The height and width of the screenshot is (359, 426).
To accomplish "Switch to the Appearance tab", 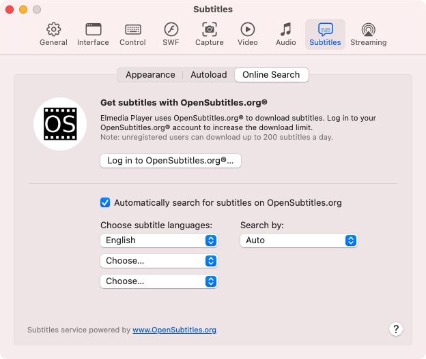I will pos(150,75).
